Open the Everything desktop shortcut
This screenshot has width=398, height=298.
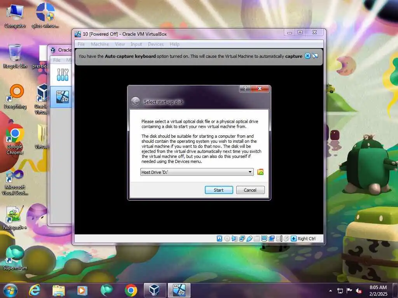click(x=15, y=97)
